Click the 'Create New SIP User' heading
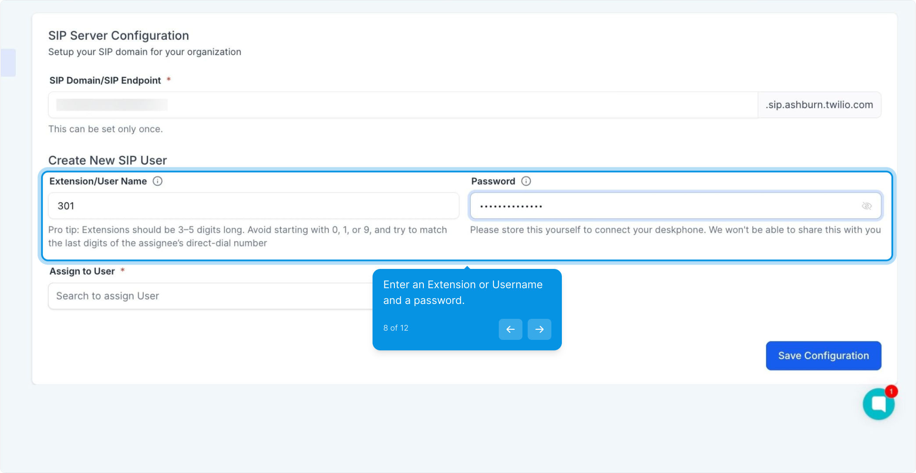The image size is (916, 473). (x=107, y=160)
